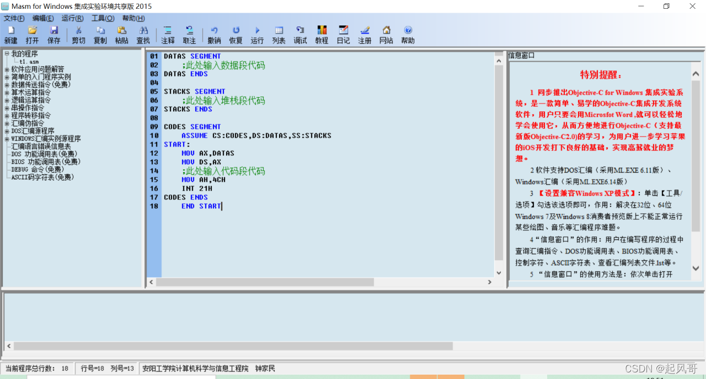The image size is (706, 379).
Task: Click the 'START:' label on line 11
Action: pyautogui.click(x=176, y=144)
